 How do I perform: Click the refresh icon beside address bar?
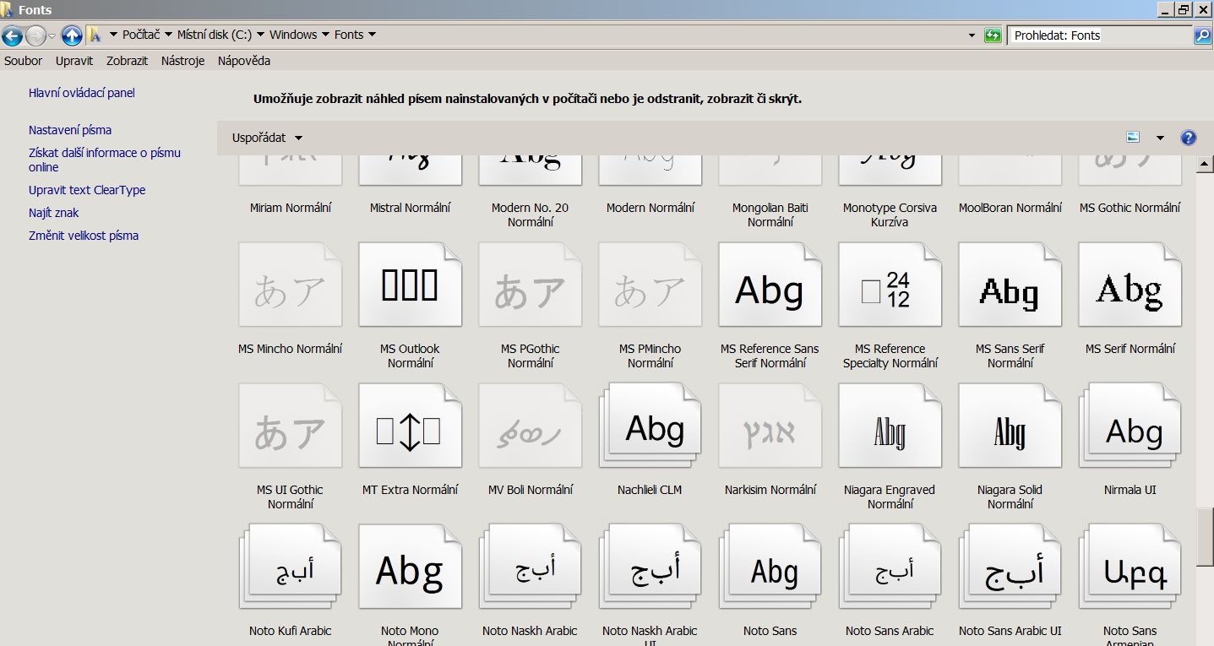click(993, 35)
